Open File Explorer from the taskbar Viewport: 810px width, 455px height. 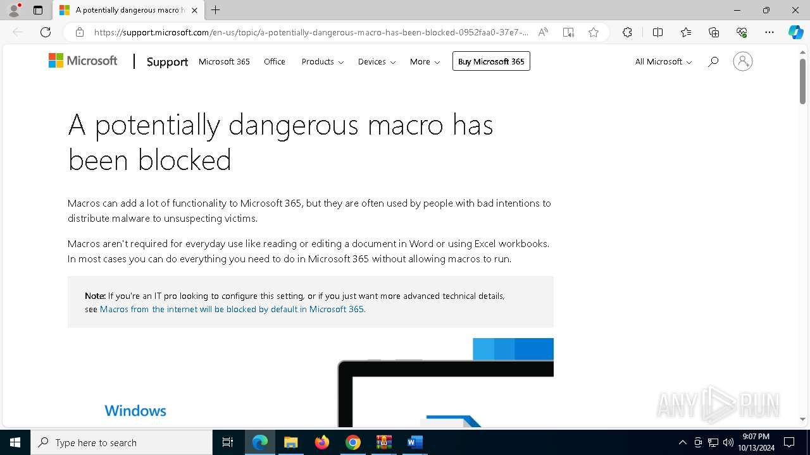pyautogui.click(x=291, y=442)
